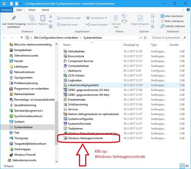Screen dimensions: 191x169
Task: Click the blue help question mark icon
Action: click(x=188, y=10)
